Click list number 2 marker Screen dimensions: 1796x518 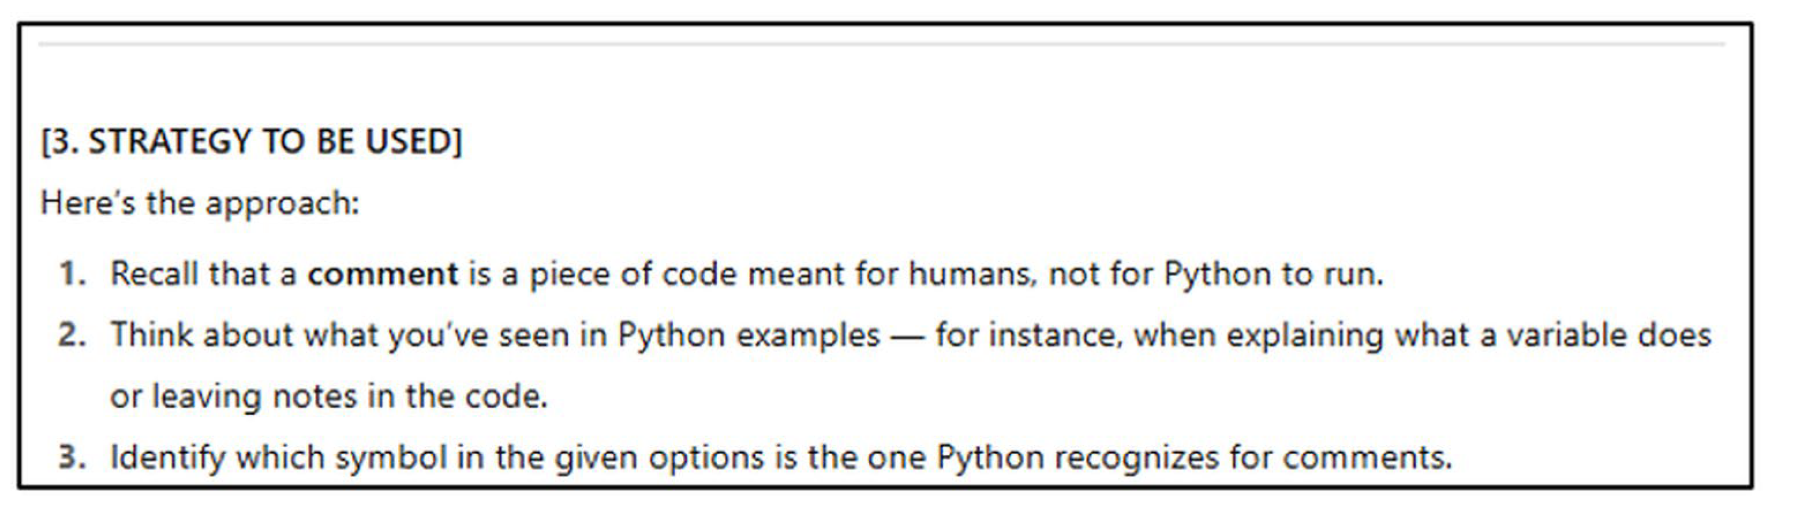pos(72,335)
